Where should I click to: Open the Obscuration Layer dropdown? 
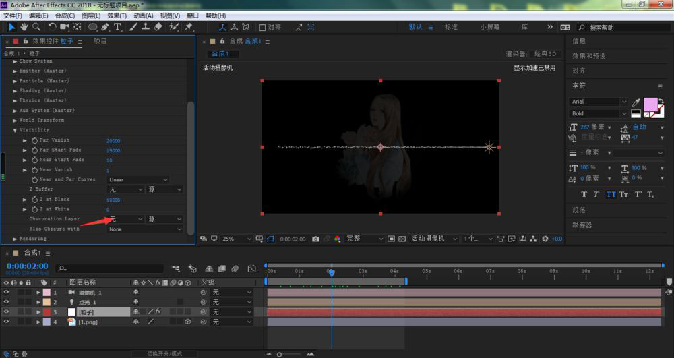pyautogui.click(x=125, y=219)
